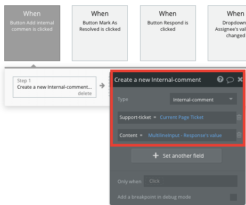This screenshot has width=246, height=205.
Task: Click the plus icon on Set another field
Action: pyautogui.click(x=155, y=156)
